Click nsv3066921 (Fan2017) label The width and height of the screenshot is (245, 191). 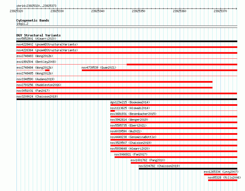click(131, 154)
